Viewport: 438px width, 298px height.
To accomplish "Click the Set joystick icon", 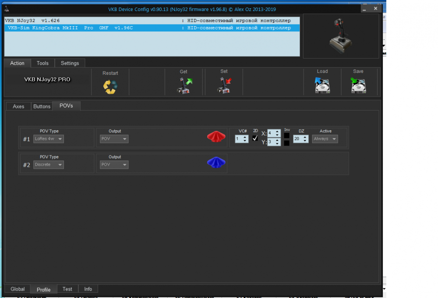I will click(224, 86).
